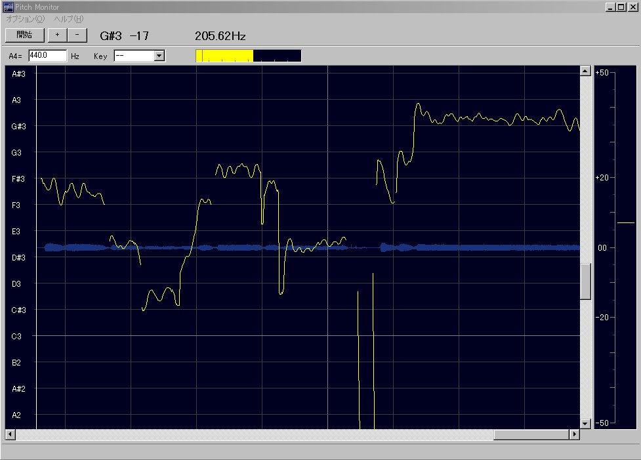This screenshot has width=641, height=460.
Task: Open the Key dropdown arrow
Action: pos(159,56)
